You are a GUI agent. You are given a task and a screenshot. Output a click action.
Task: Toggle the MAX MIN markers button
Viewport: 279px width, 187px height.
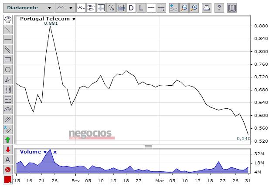click(x=91, y=8)
